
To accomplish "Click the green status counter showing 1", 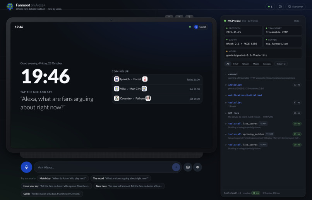I will tap(270, 7).
